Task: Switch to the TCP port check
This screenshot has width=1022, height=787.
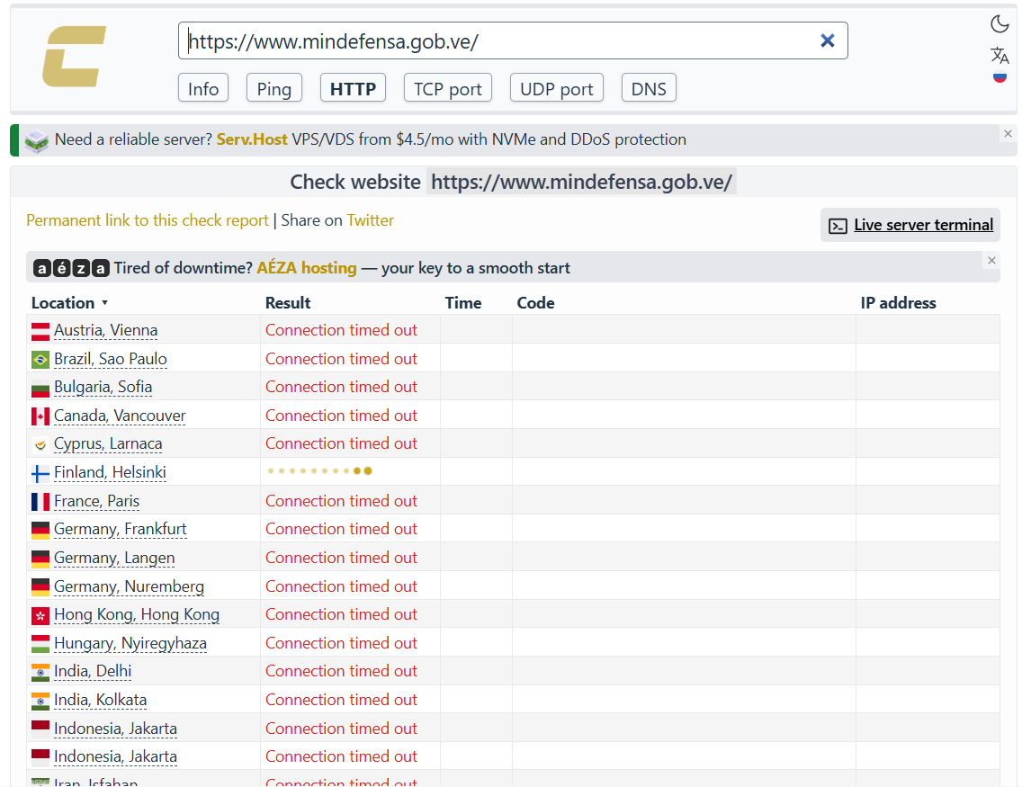Action: [448, 88]
